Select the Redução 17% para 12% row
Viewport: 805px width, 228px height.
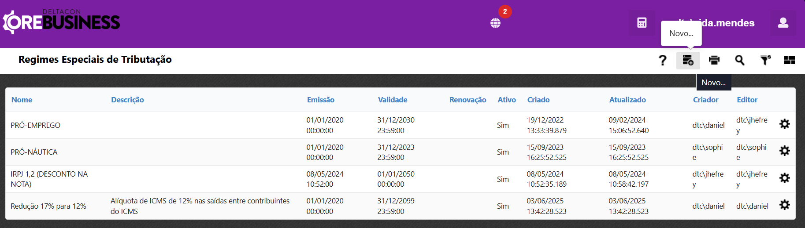48,206
